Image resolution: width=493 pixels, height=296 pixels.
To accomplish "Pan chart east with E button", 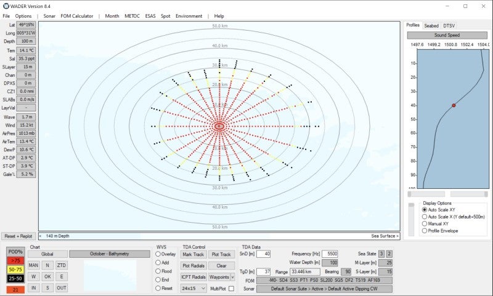I will click(62, 276).
